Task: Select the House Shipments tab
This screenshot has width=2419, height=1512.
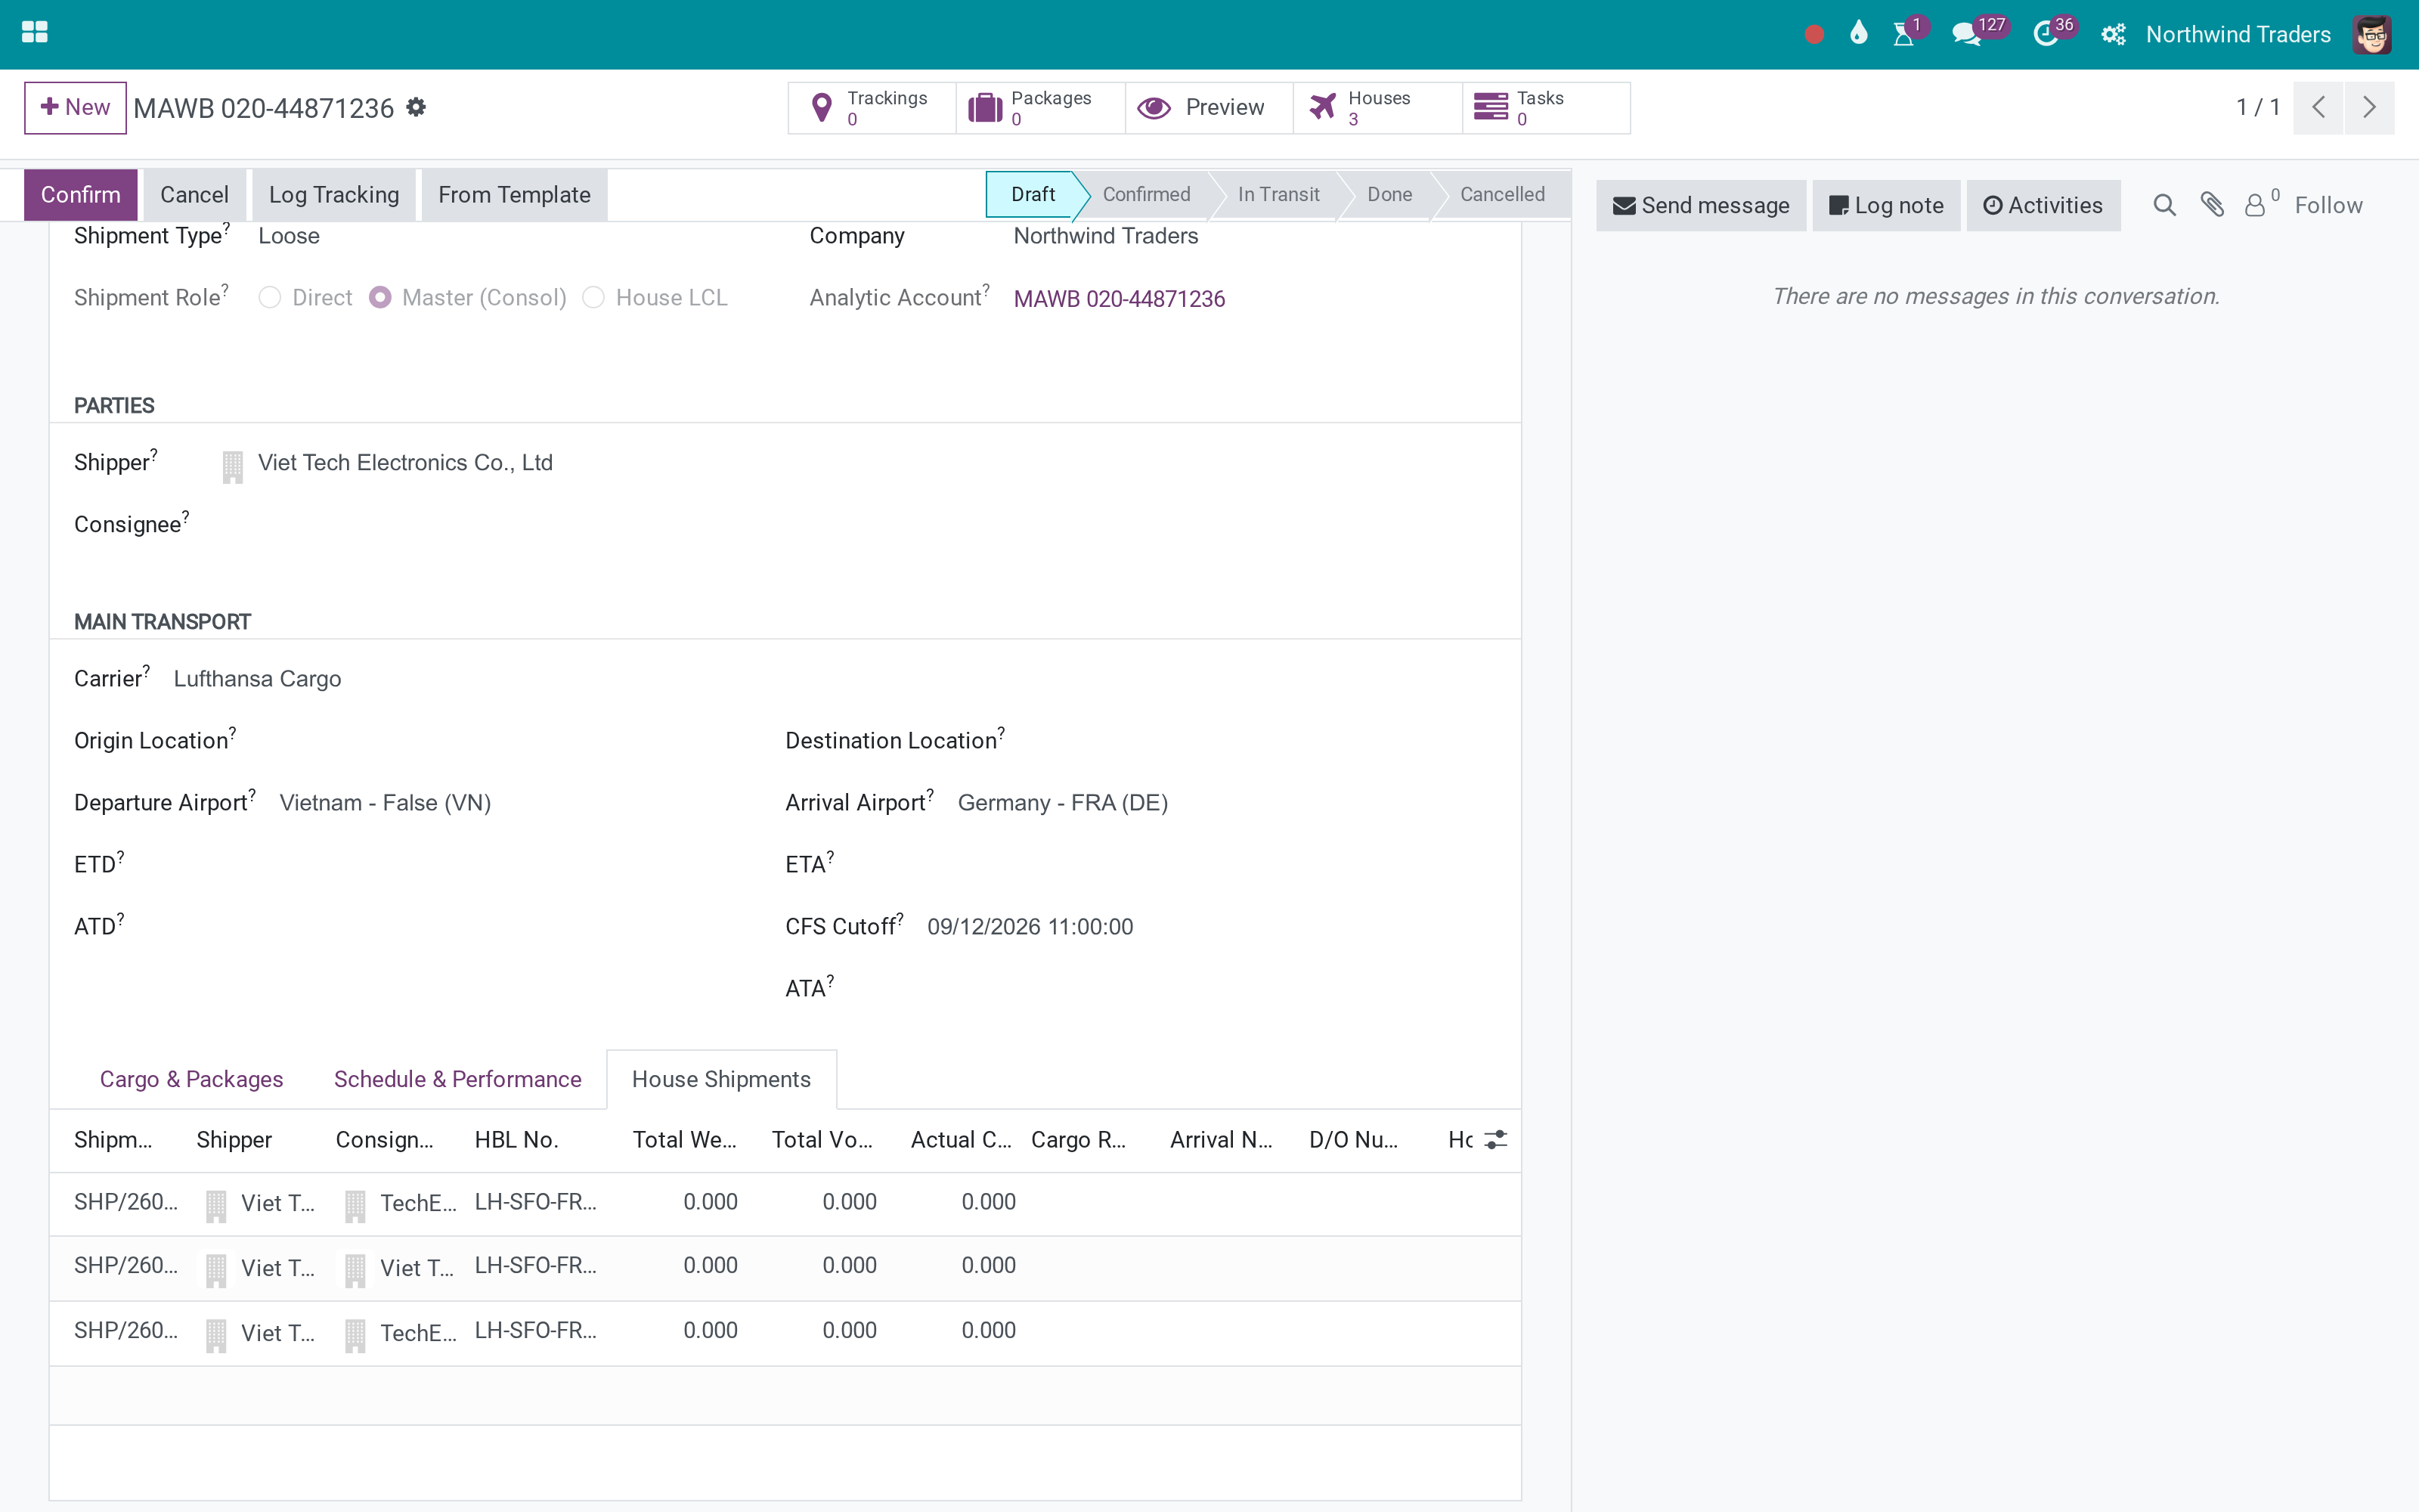Action: 720,1079
